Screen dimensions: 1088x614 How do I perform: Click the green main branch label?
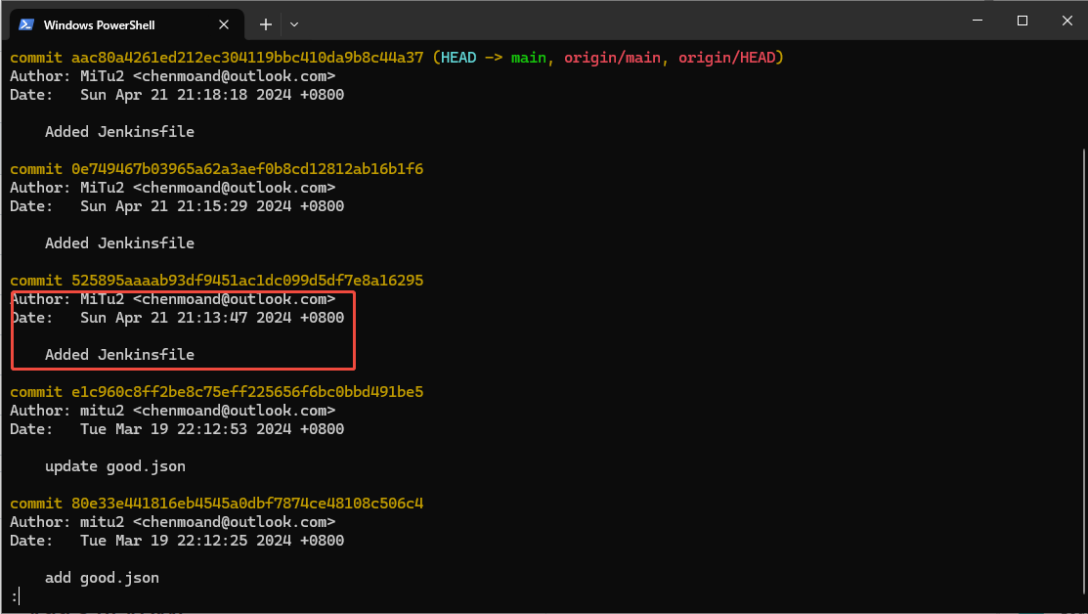[528, 58]
